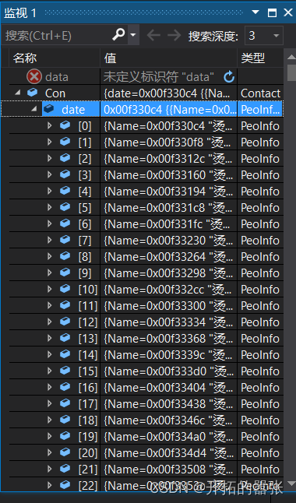Expand array element [9]
This screenshot has height=503, width=296.
[49, 273]
